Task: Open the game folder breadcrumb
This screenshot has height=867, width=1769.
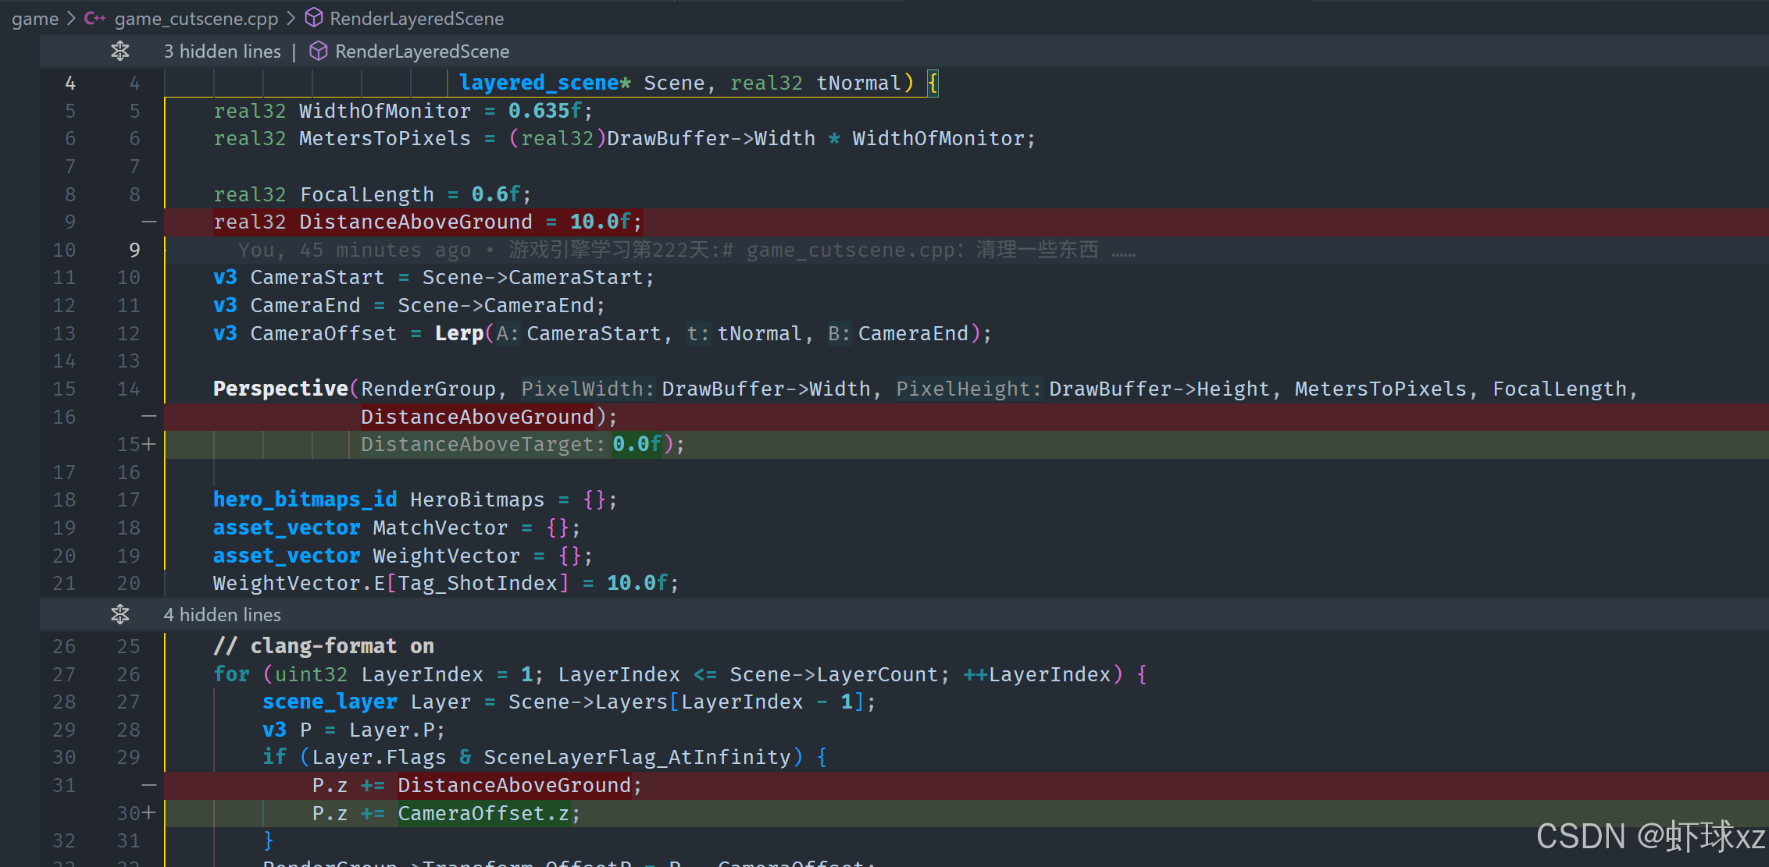Action: pyautogui.click(x=35, y=18)
